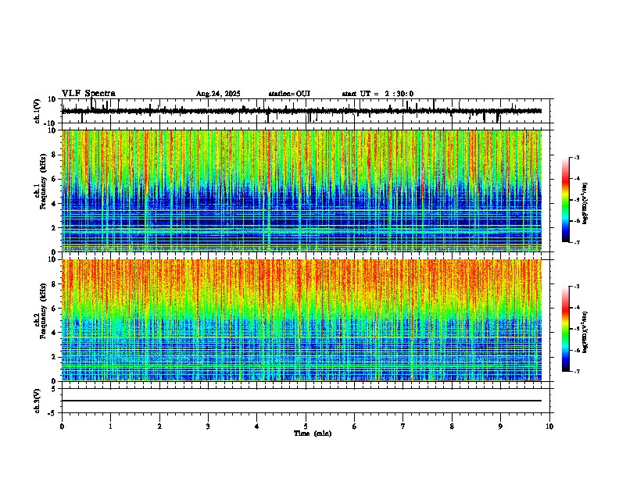Screen dimensions: 619x478
Task: Click the color scale bar beside ch.1 spectrogram
Action: click(x=566, y=200)
